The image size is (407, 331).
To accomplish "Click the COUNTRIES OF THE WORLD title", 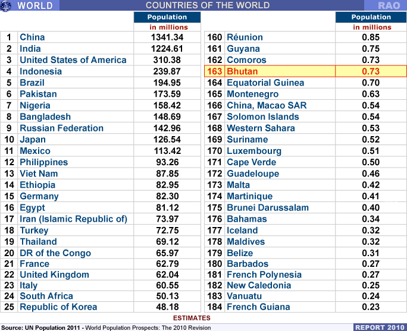I will coord(207,6).
